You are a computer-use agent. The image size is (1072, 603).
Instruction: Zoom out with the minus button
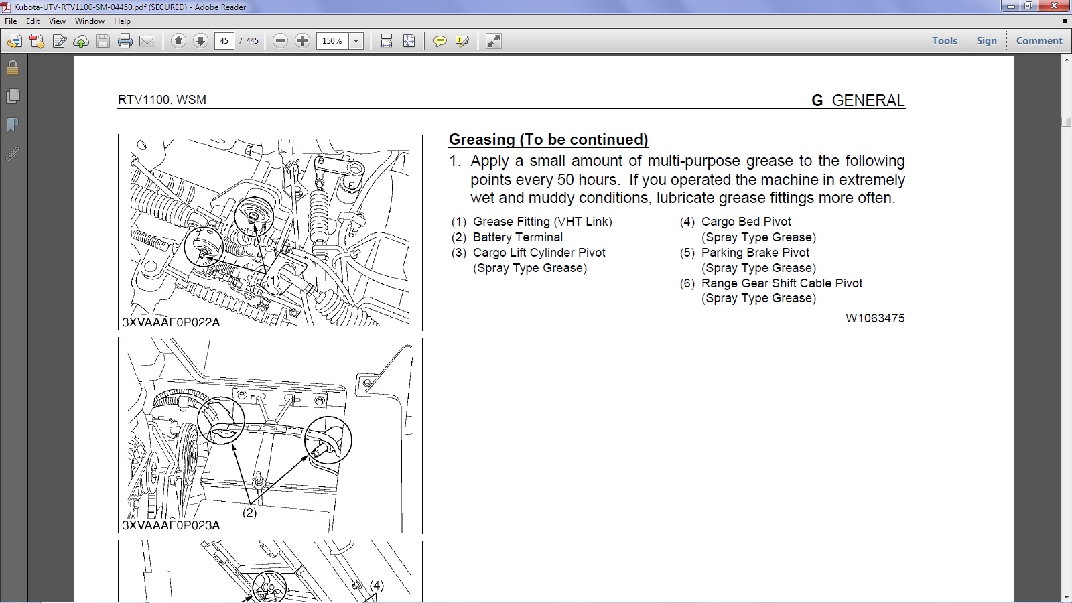click(x=281, y=41)
